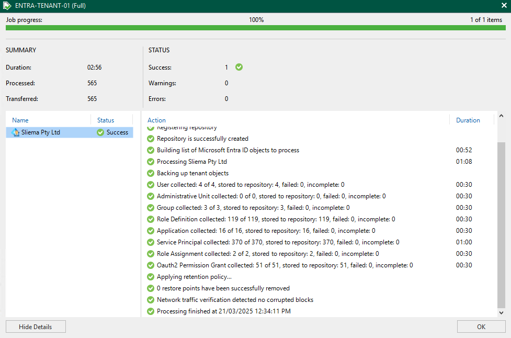Click the green job progress bar
This screenshot has height=338, width=511.
[x=255, y=28]
